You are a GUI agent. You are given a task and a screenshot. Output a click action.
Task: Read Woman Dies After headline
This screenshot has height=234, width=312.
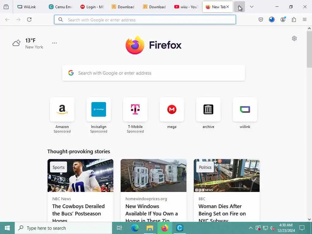(x=222, y=212)
